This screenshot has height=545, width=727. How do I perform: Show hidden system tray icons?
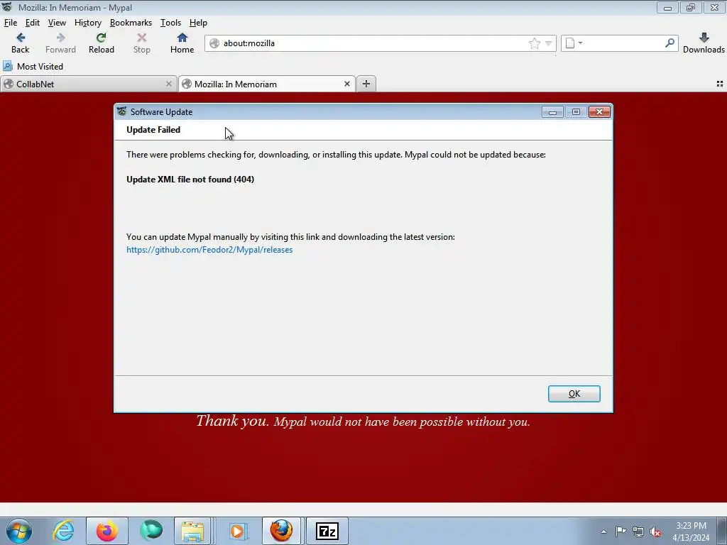coord(603,532)
